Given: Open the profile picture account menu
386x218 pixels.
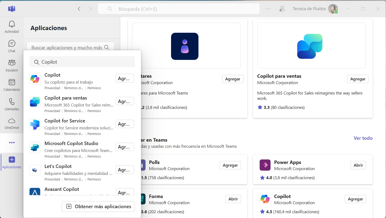Looking at the screenshot, I should (333, 9).
